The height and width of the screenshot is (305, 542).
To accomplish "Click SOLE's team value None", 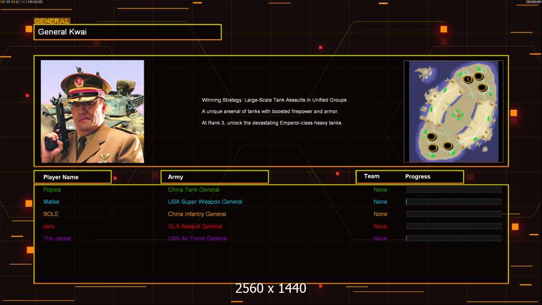I will (380, 214).
